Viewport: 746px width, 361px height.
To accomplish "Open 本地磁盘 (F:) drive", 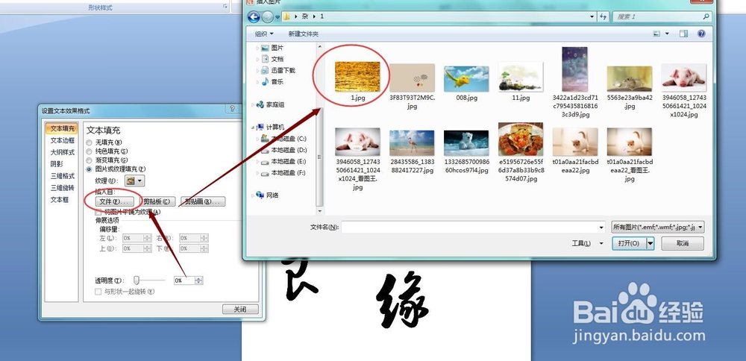I will tap(284, 173).
